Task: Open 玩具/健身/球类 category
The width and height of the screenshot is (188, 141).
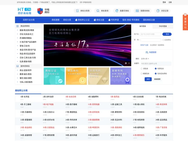Action: pos(26,62)
